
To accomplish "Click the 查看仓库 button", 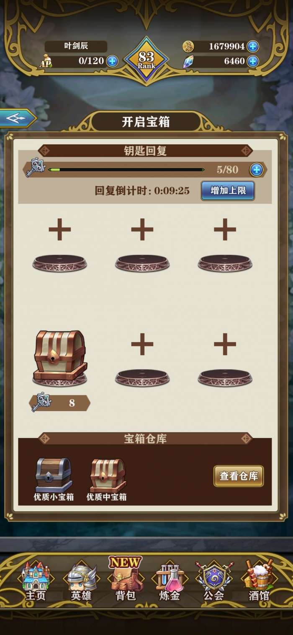I will 239,476.
